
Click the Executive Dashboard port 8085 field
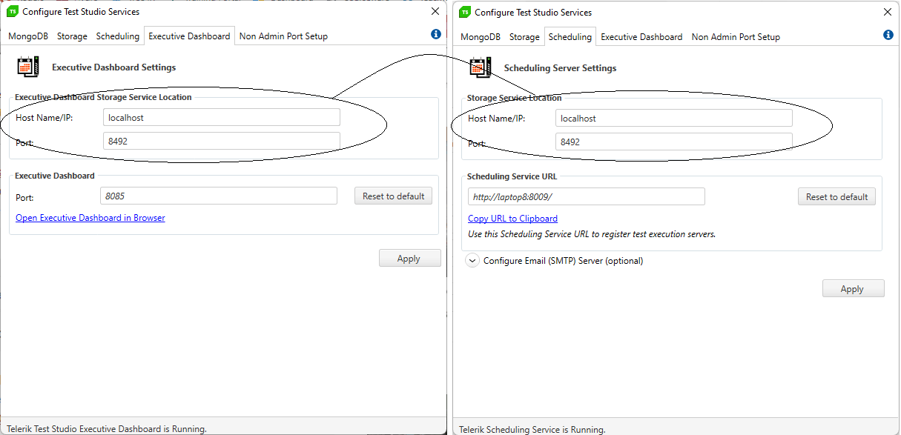tap(219, 196)
